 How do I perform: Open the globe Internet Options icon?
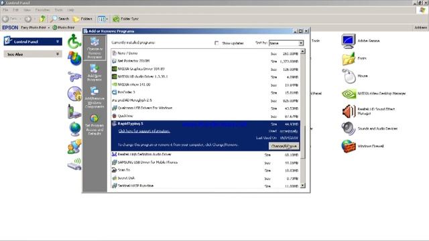click(x=74, y=129)
